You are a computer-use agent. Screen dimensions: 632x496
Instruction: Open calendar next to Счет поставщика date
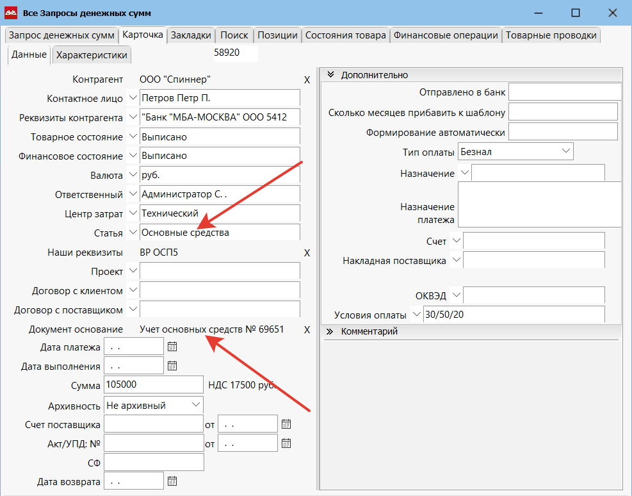pos(286,424)
